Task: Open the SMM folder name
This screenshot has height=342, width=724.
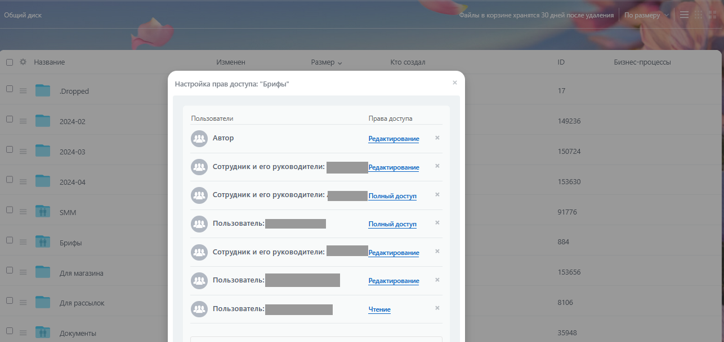Action: coord(68,212)
